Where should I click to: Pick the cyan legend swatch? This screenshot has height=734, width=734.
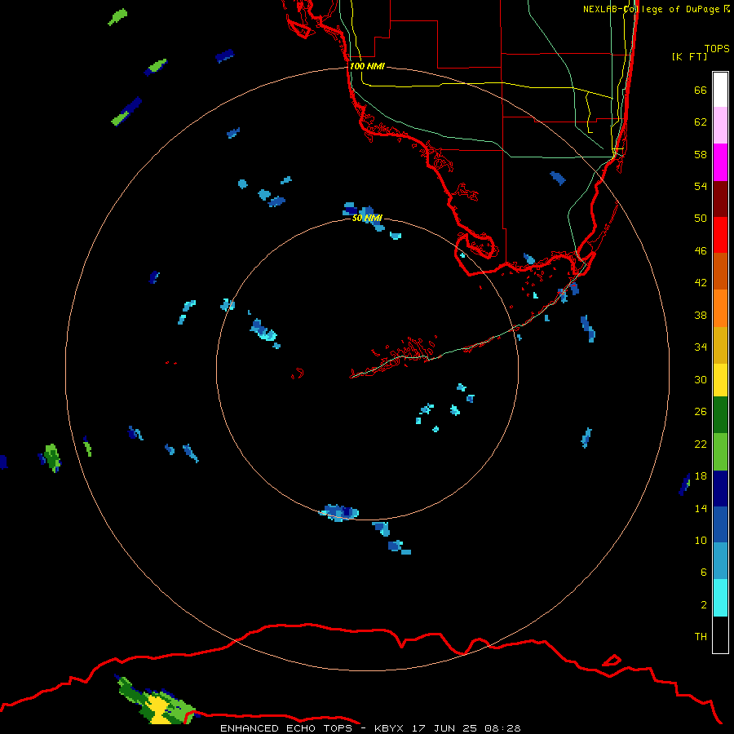(720, 598)
